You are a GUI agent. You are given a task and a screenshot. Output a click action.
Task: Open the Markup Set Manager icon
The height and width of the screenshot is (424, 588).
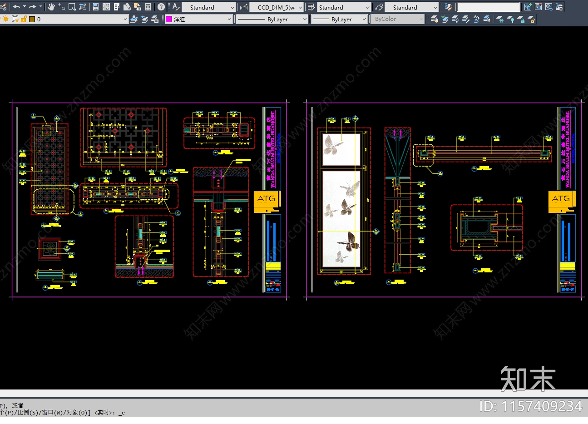click(x=138, y=7)
